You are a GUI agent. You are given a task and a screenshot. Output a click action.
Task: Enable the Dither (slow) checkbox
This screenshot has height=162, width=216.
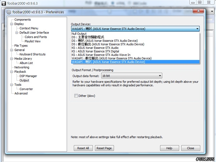tap(76, 96)
